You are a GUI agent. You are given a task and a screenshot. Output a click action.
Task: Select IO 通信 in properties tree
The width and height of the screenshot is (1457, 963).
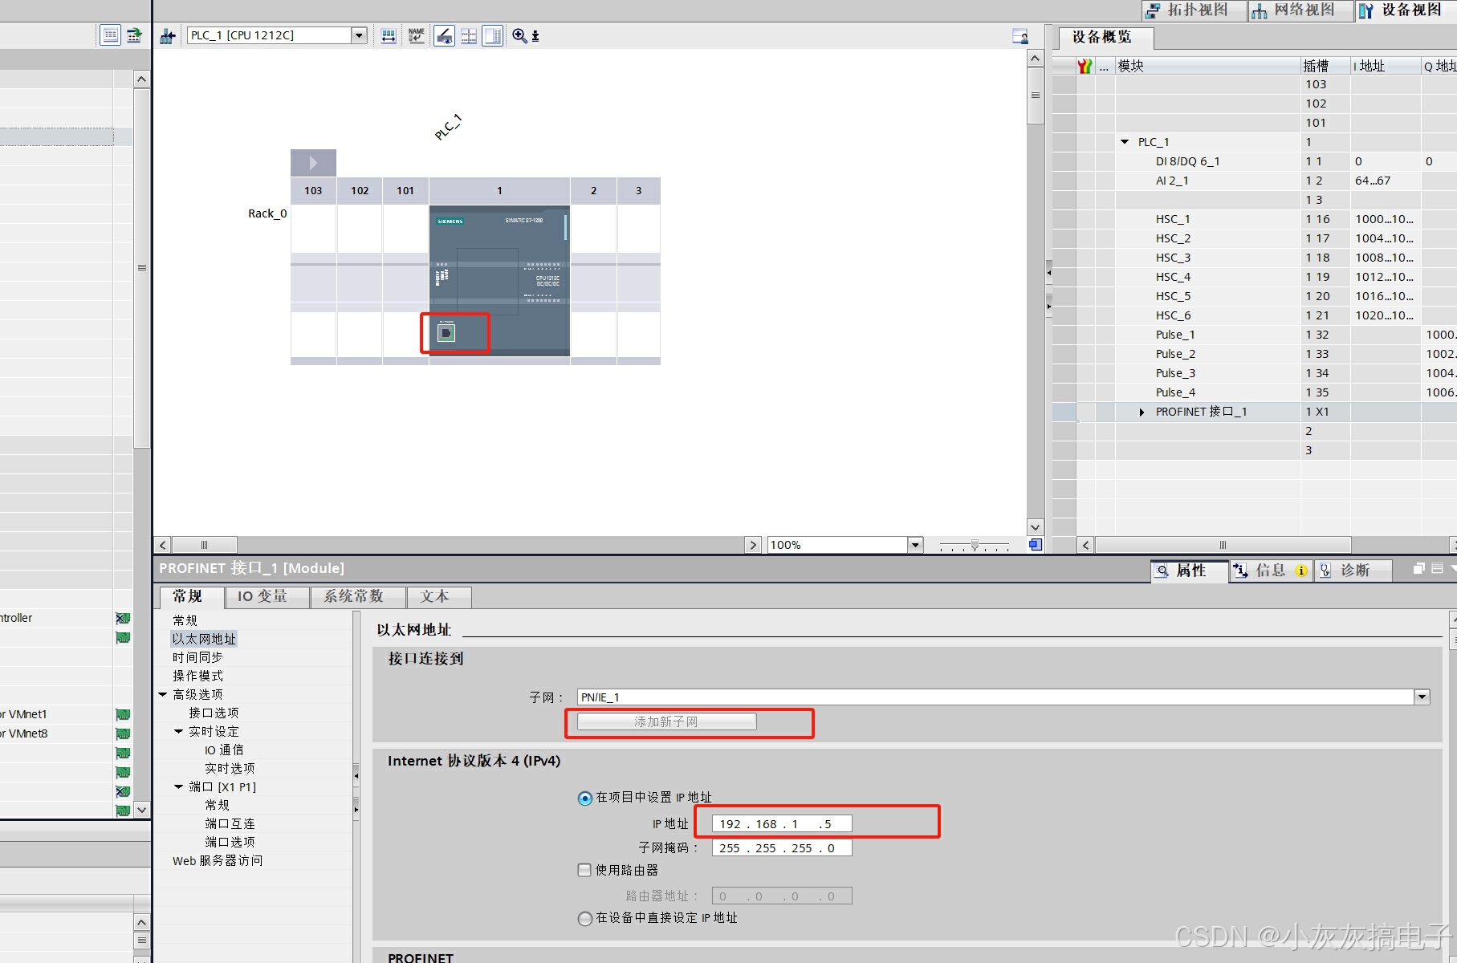[x=224, y=750]
